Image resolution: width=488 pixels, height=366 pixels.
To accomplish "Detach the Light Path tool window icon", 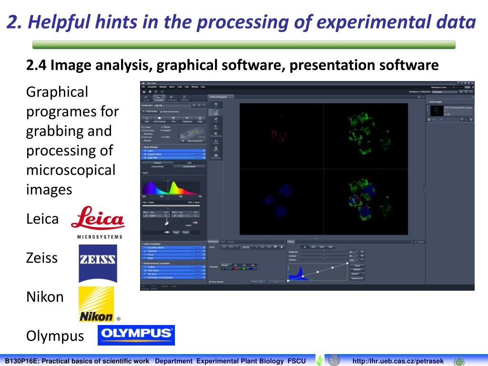I will pos(204,158).
